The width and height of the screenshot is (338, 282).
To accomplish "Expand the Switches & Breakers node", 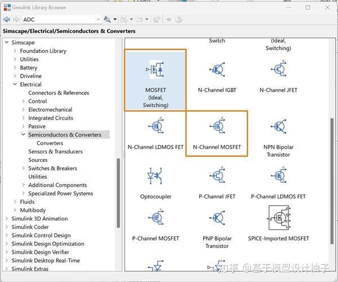I will (23, 168).
